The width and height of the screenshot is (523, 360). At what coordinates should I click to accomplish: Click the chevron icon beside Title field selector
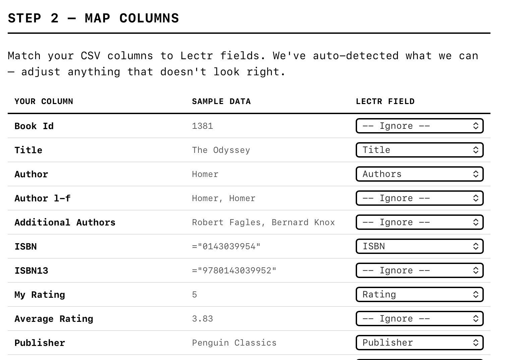tap(476, 150)
